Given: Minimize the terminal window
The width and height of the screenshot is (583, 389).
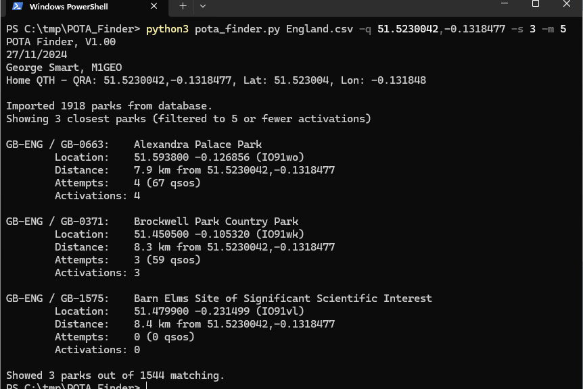Looking at the screenshot, I should coord(505,3).
